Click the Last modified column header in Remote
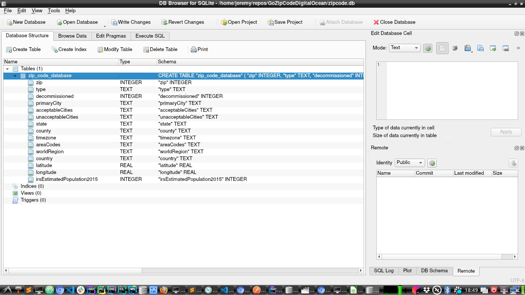The width and height of the screenshot is (525, 295). click(x=472, y=173)
